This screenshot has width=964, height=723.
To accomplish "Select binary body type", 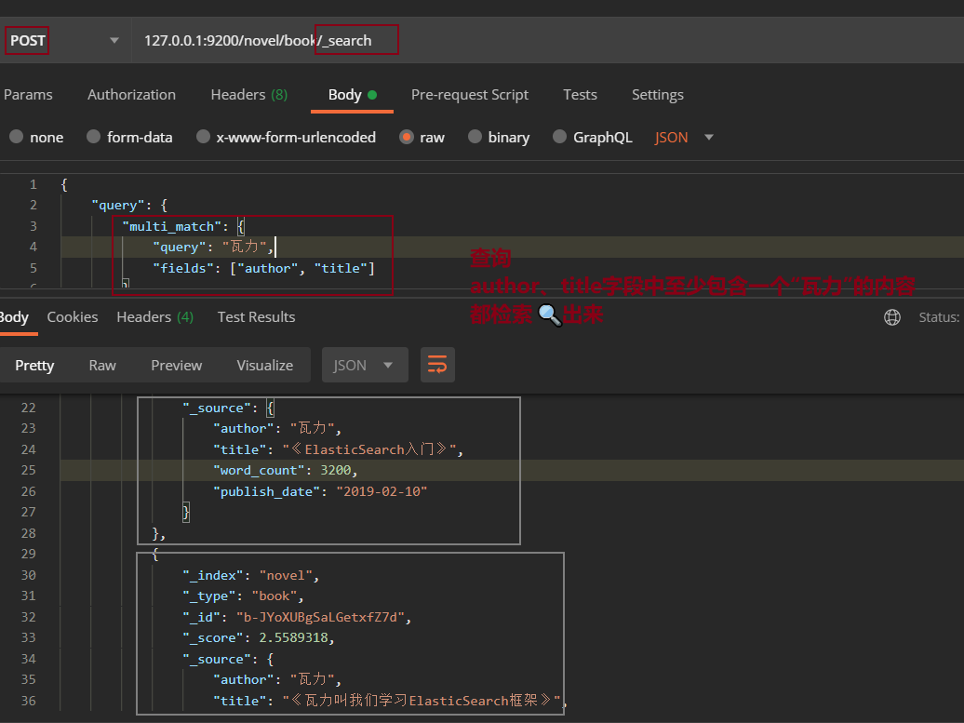I will pos(499,137).
